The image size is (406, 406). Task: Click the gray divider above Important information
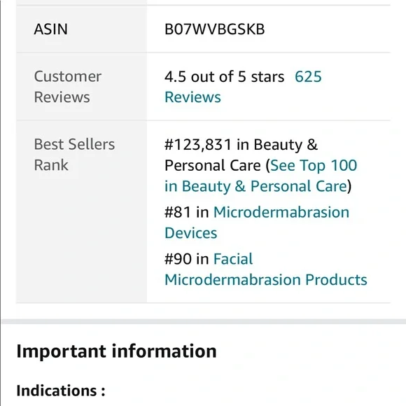204,321
